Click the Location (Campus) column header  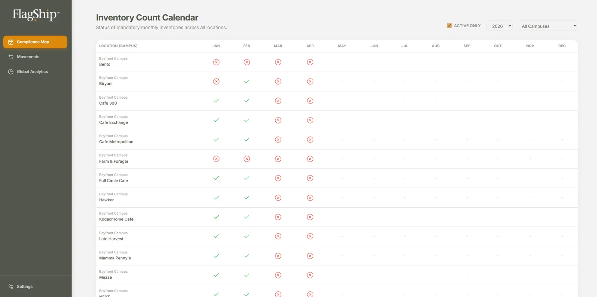coord(118,46)
